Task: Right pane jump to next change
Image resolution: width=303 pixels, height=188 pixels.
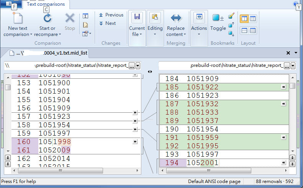Action: 292,164
